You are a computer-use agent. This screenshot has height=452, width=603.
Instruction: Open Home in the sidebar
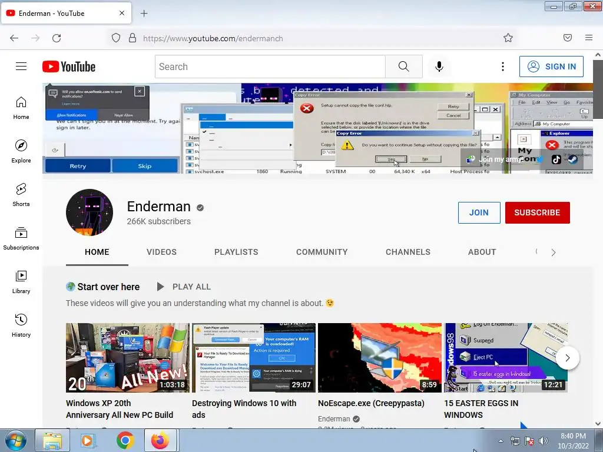pos(21,108)
